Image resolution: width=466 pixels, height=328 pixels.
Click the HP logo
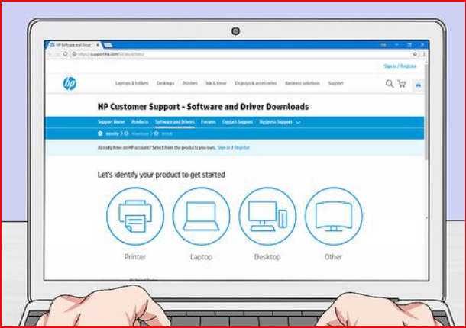click(x=70, y=83)
